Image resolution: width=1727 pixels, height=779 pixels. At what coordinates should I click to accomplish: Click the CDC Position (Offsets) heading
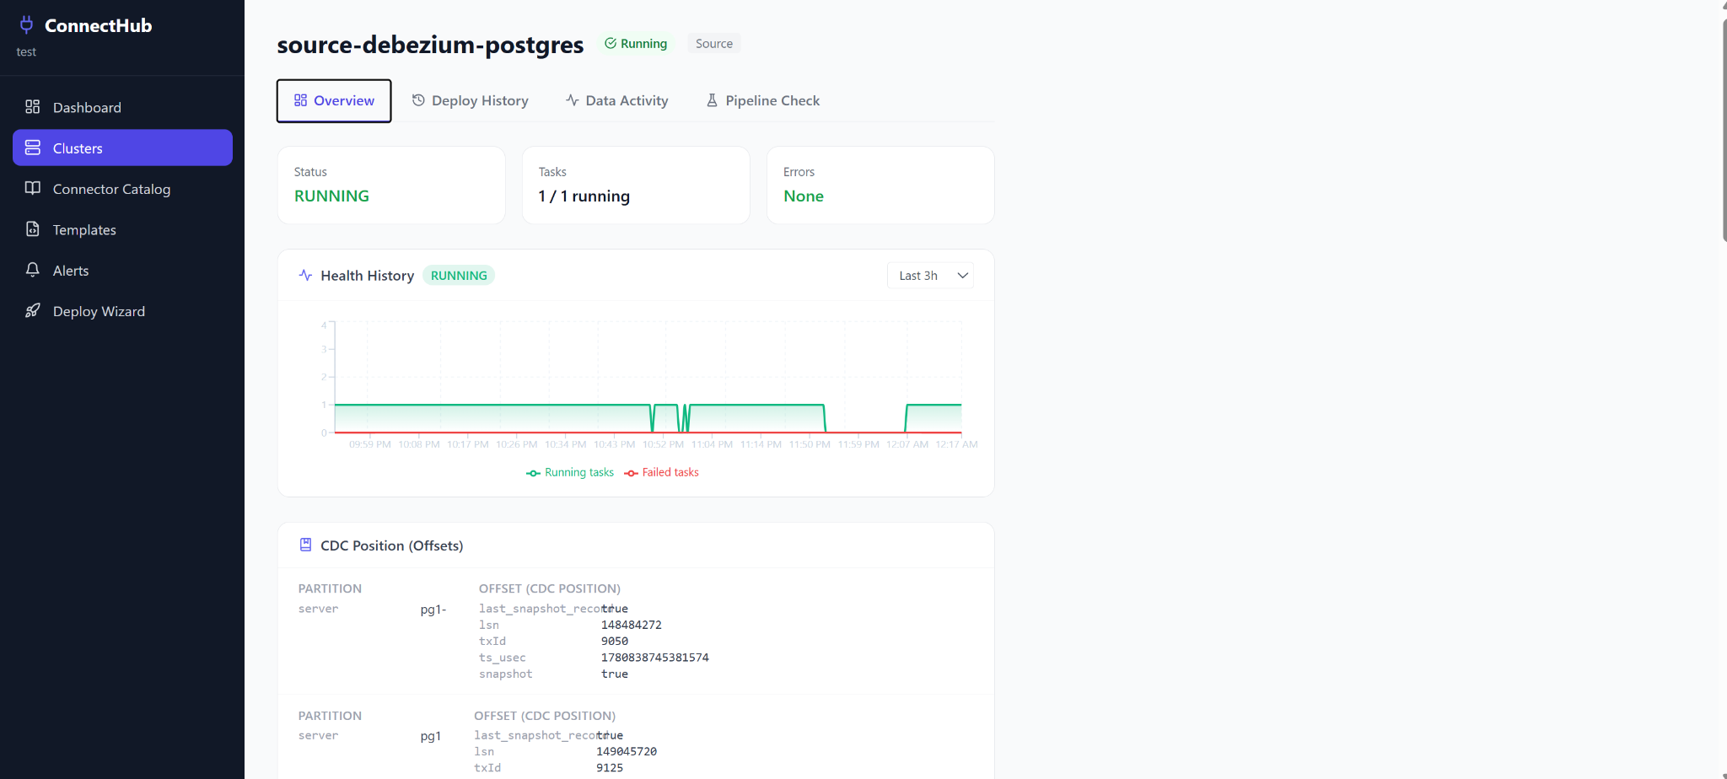click(392, 545)
